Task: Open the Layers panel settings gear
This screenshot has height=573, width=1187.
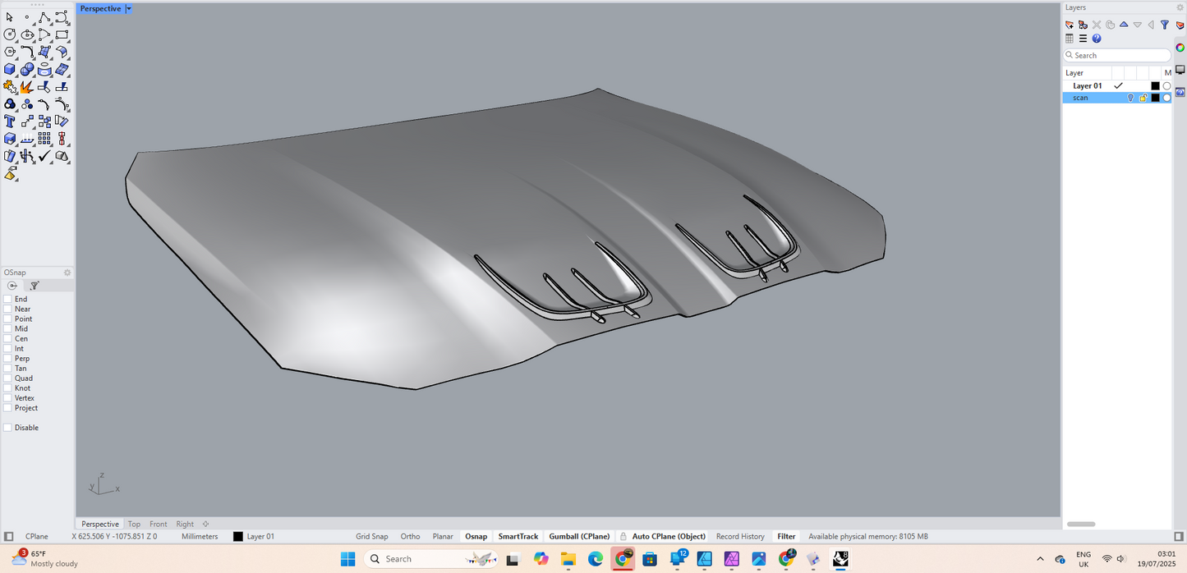Action: point(1180,7)
